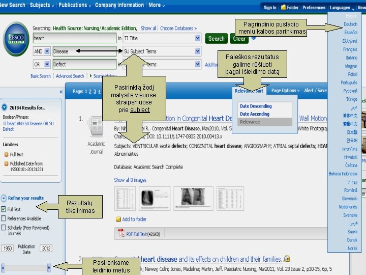Choose Svenska from language list

(x=350, y=215)
